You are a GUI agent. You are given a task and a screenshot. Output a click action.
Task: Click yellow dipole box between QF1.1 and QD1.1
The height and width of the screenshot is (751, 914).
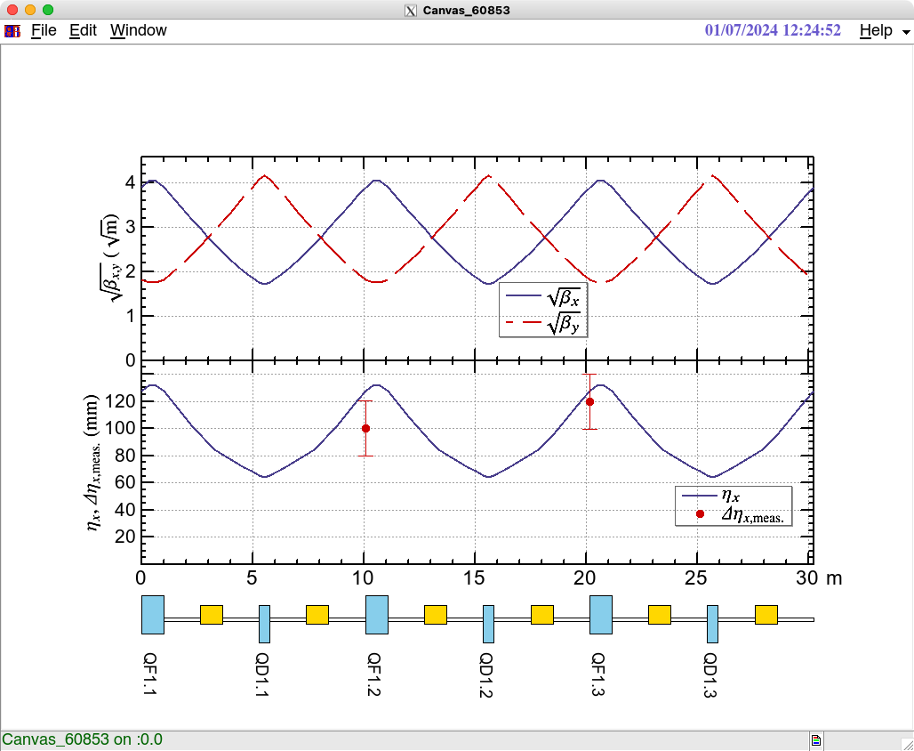coord(212,615)
